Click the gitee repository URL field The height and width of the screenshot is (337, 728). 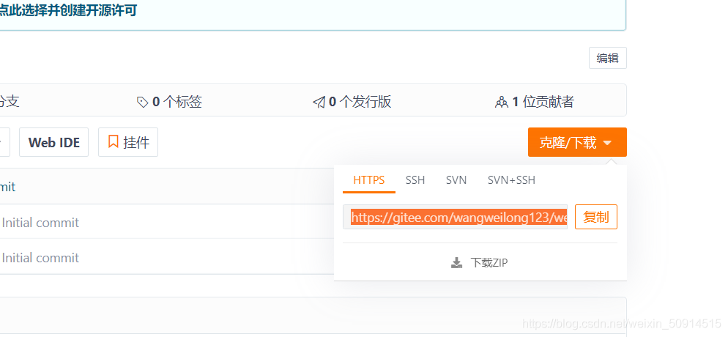[x=455, y=218]
